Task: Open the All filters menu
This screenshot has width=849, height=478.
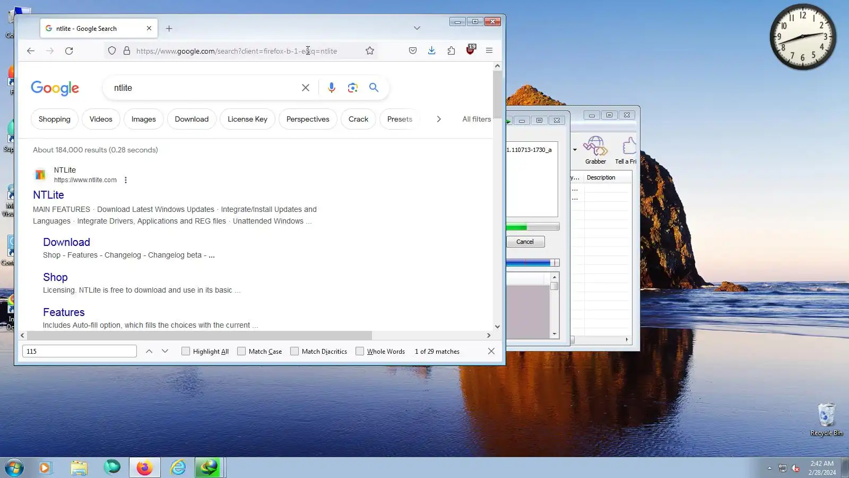Action: [477, 119]
